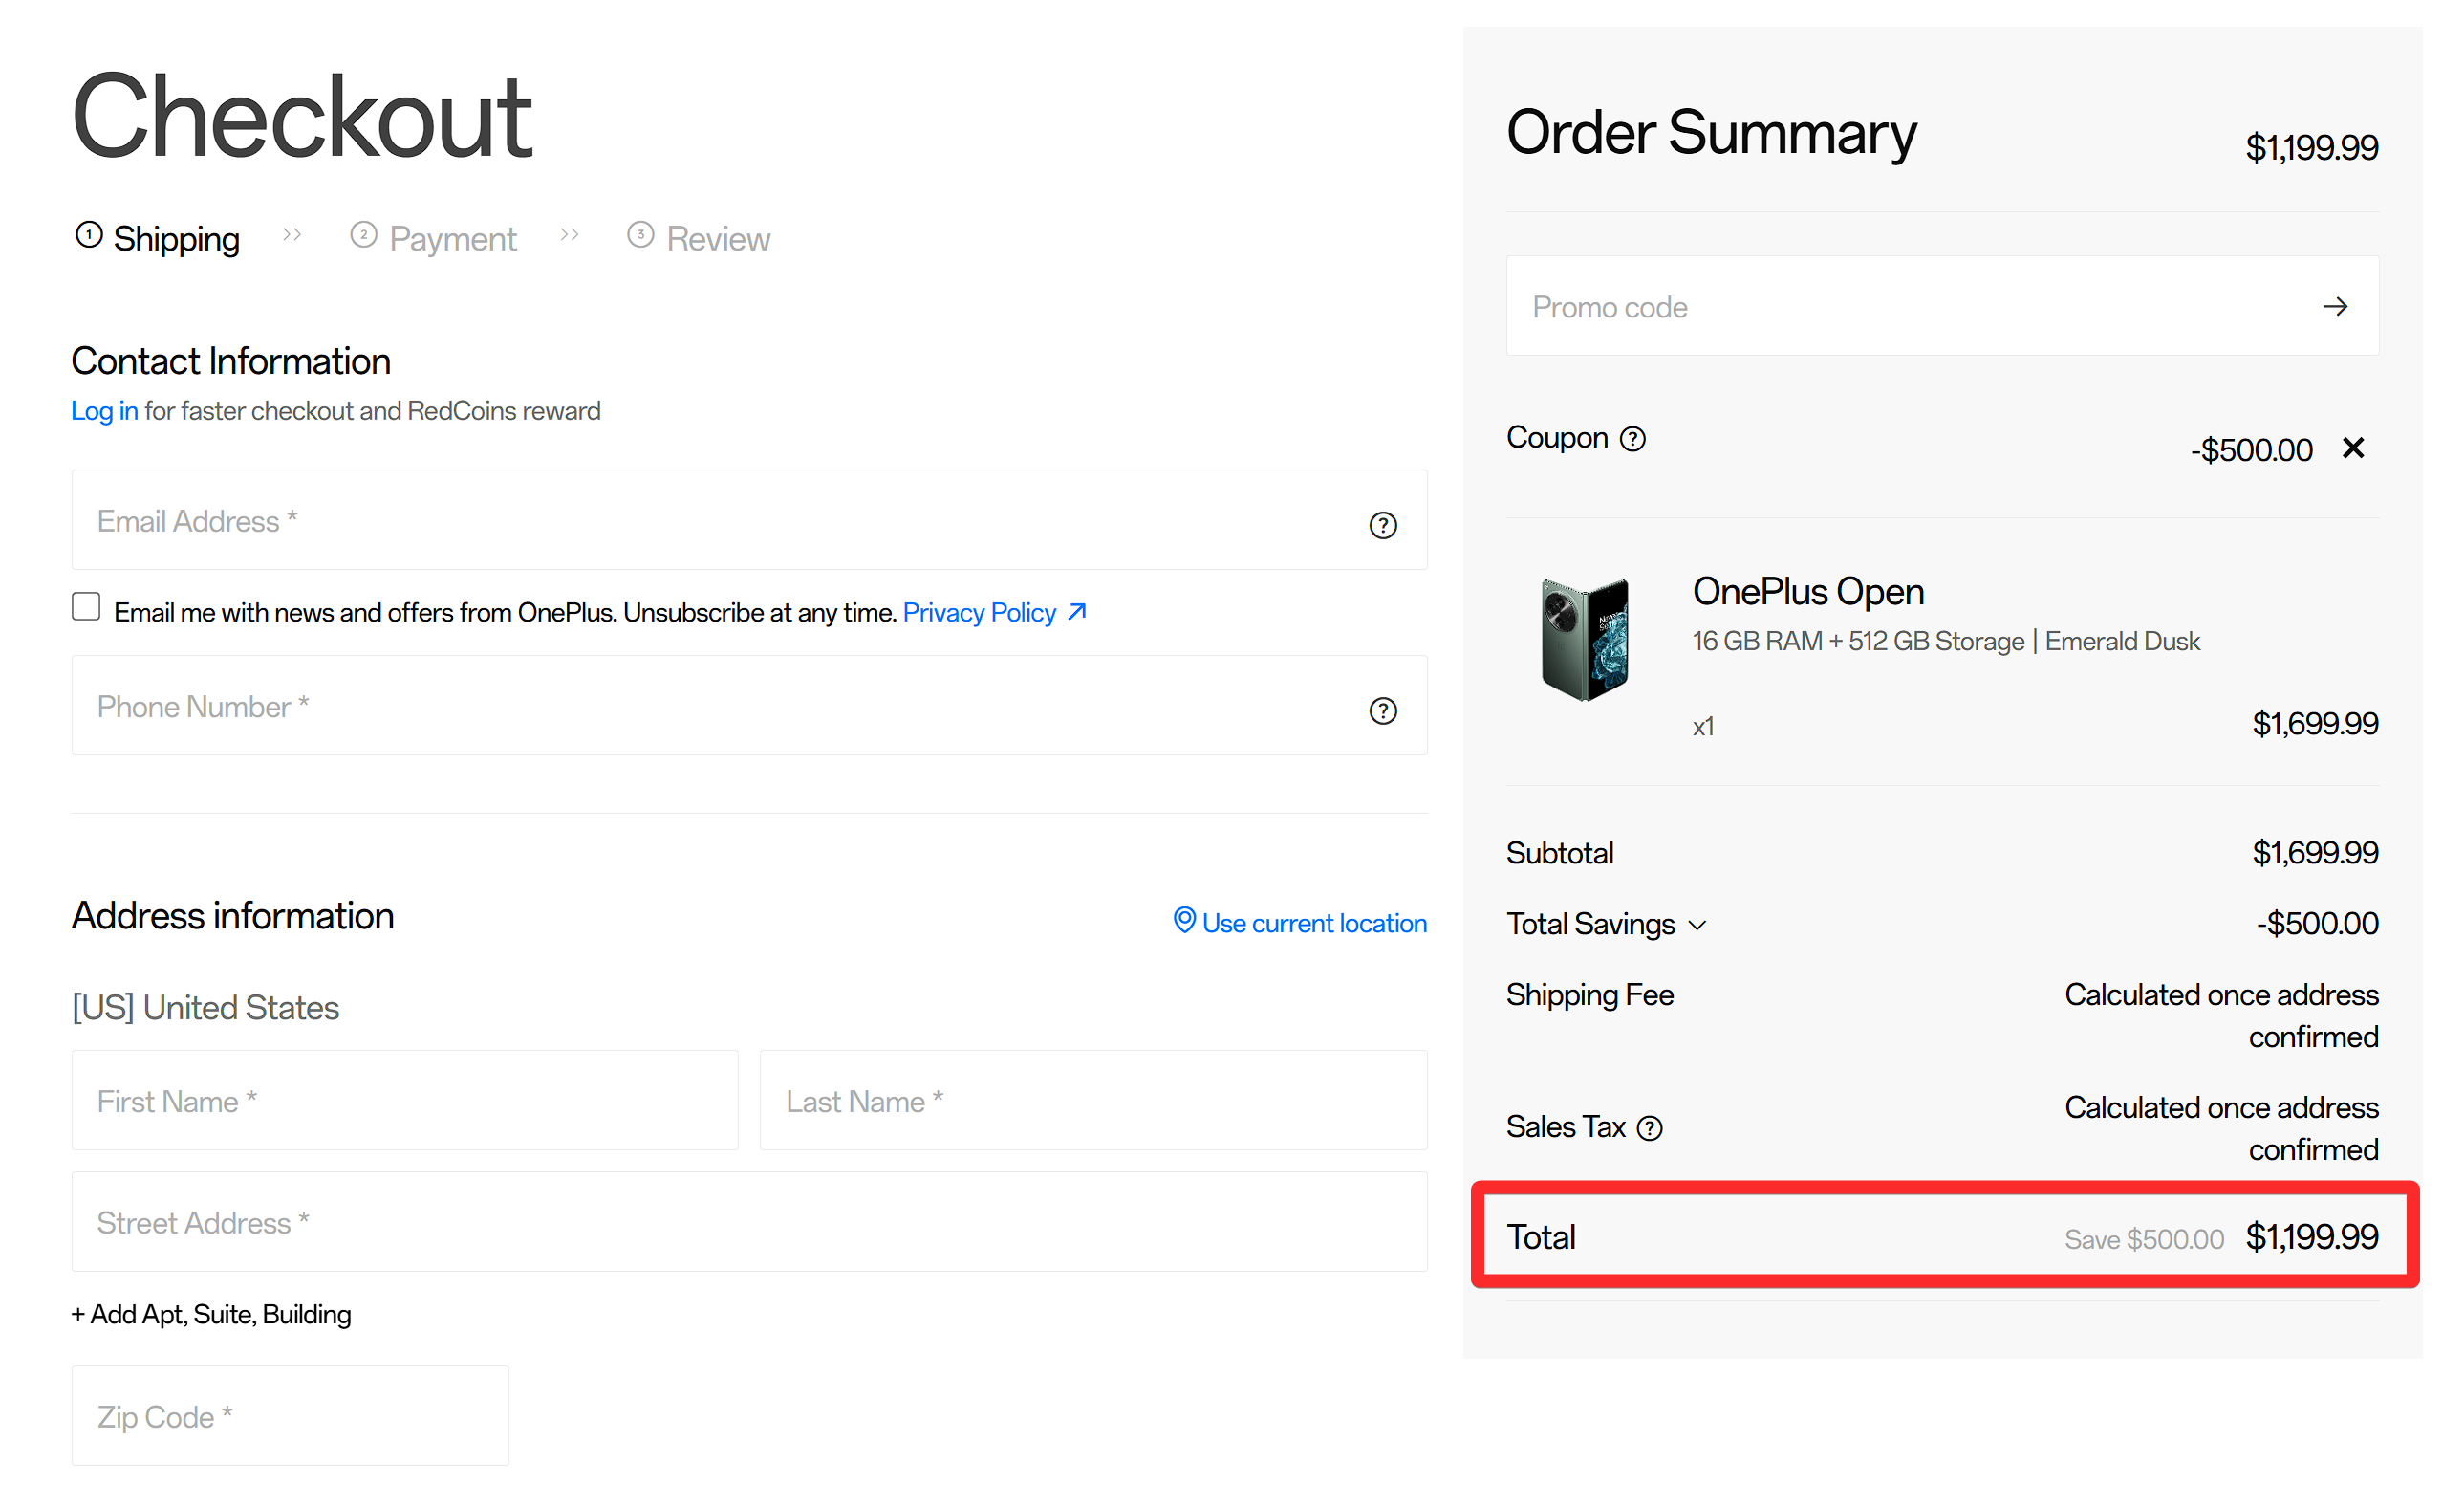Viewport: 2464px width, 1485px height.
Task: Click the Save $500.00 text
Action: pyautogui.click(x=2144, y=1240)
